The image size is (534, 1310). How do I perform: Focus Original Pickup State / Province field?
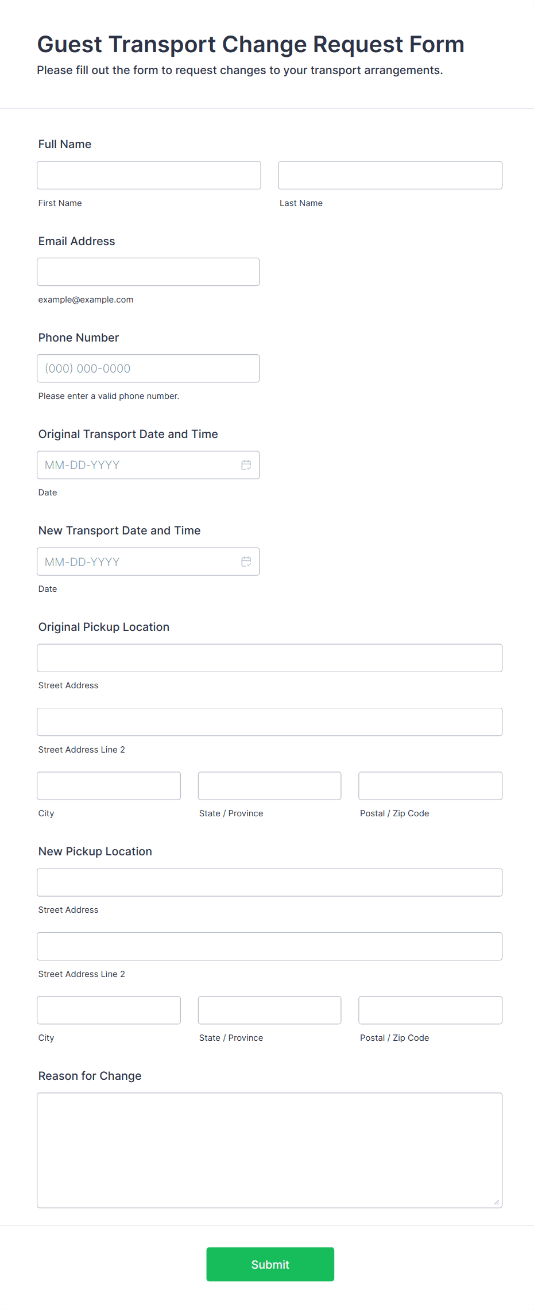(x=269, y=786)
